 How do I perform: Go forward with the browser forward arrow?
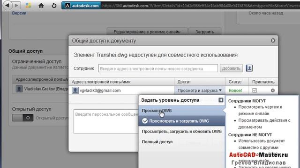click(17, 5)
